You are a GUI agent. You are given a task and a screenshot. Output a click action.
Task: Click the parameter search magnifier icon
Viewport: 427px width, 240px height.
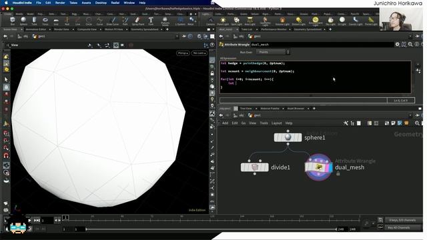pos(410,45)
